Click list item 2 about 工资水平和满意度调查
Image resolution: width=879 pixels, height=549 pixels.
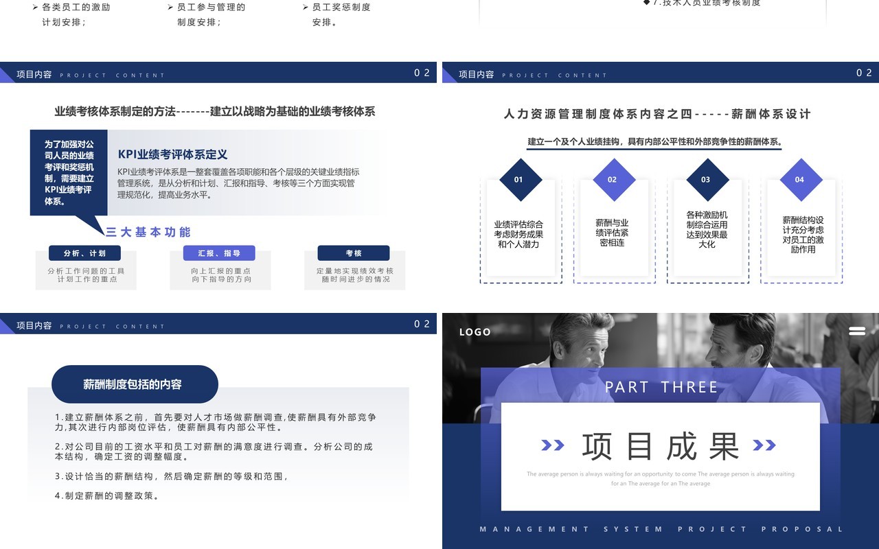point(214,452)
